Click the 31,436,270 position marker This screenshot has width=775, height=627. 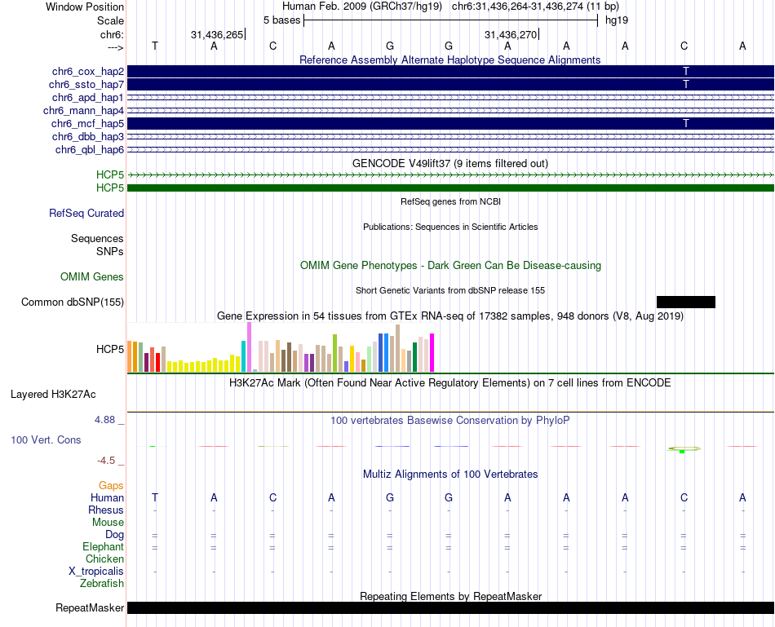[x=511, y=34]
